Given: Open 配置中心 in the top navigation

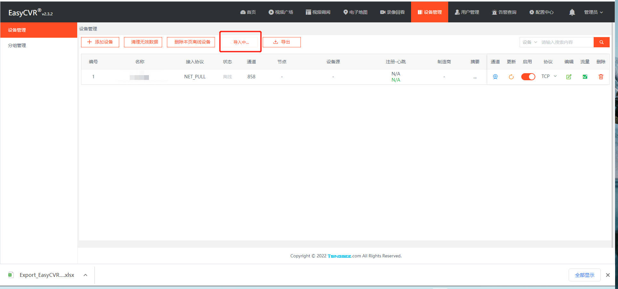Looking at the screenshot, I should [541, 12].
